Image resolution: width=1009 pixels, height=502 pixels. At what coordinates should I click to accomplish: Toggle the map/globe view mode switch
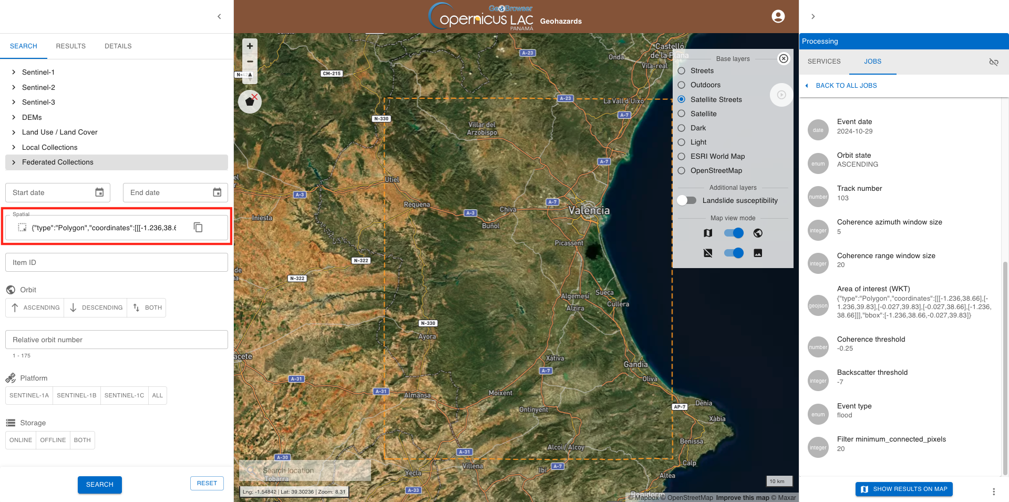click(733, 233)
